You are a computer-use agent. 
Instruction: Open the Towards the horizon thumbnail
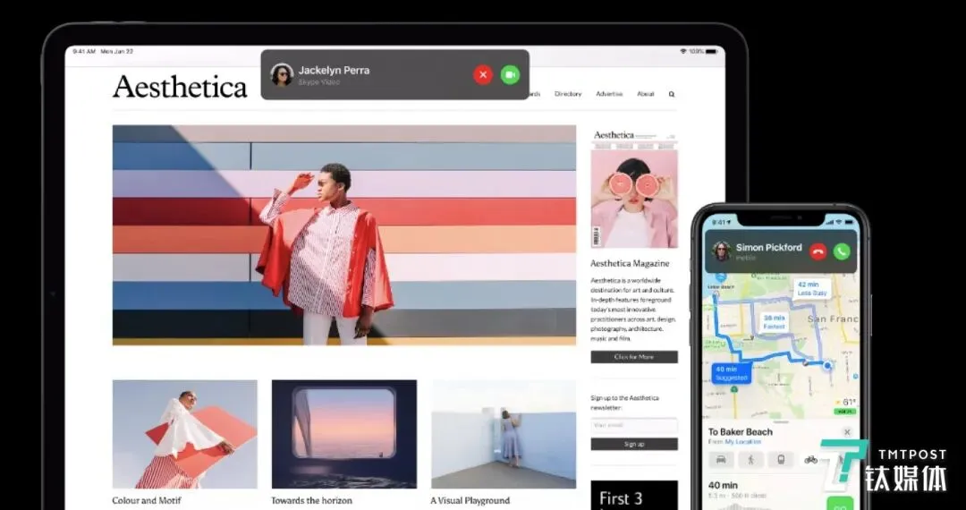coord(343,434)
